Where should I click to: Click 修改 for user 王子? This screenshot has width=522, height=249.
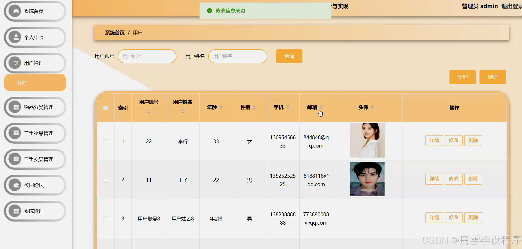(454, 179)
